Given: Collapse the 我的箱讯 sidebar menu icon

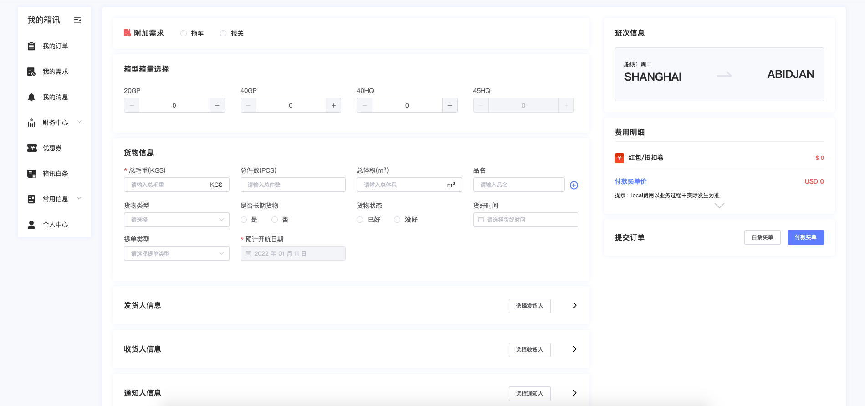Looking at the screenshot, I should 77,20.
